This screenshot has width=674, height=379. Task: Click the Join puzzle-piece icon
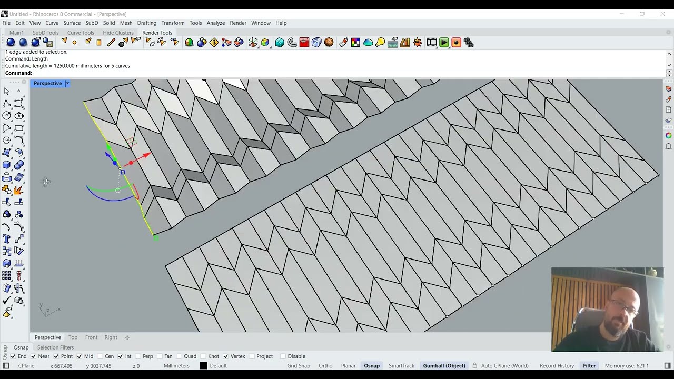[x=6, y=189]
